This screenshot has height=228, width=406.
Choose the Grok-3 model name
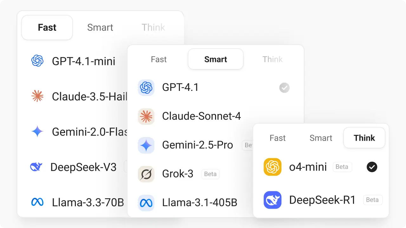coord(178,174)
